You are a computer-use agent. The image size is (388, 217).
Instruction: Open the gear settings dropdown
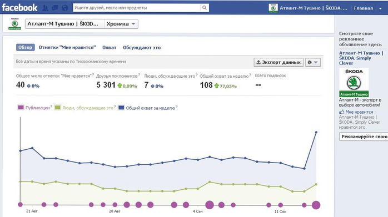pos(313,62)
